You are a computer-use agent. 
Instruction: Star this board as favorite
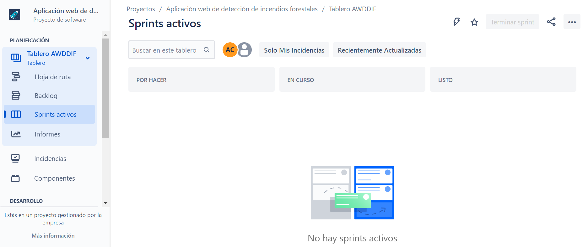[x=474, y=22]
